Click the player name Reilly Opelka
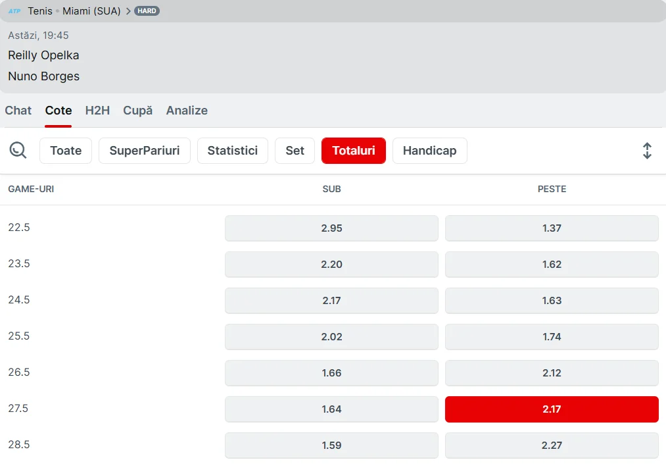 point(43,55)
